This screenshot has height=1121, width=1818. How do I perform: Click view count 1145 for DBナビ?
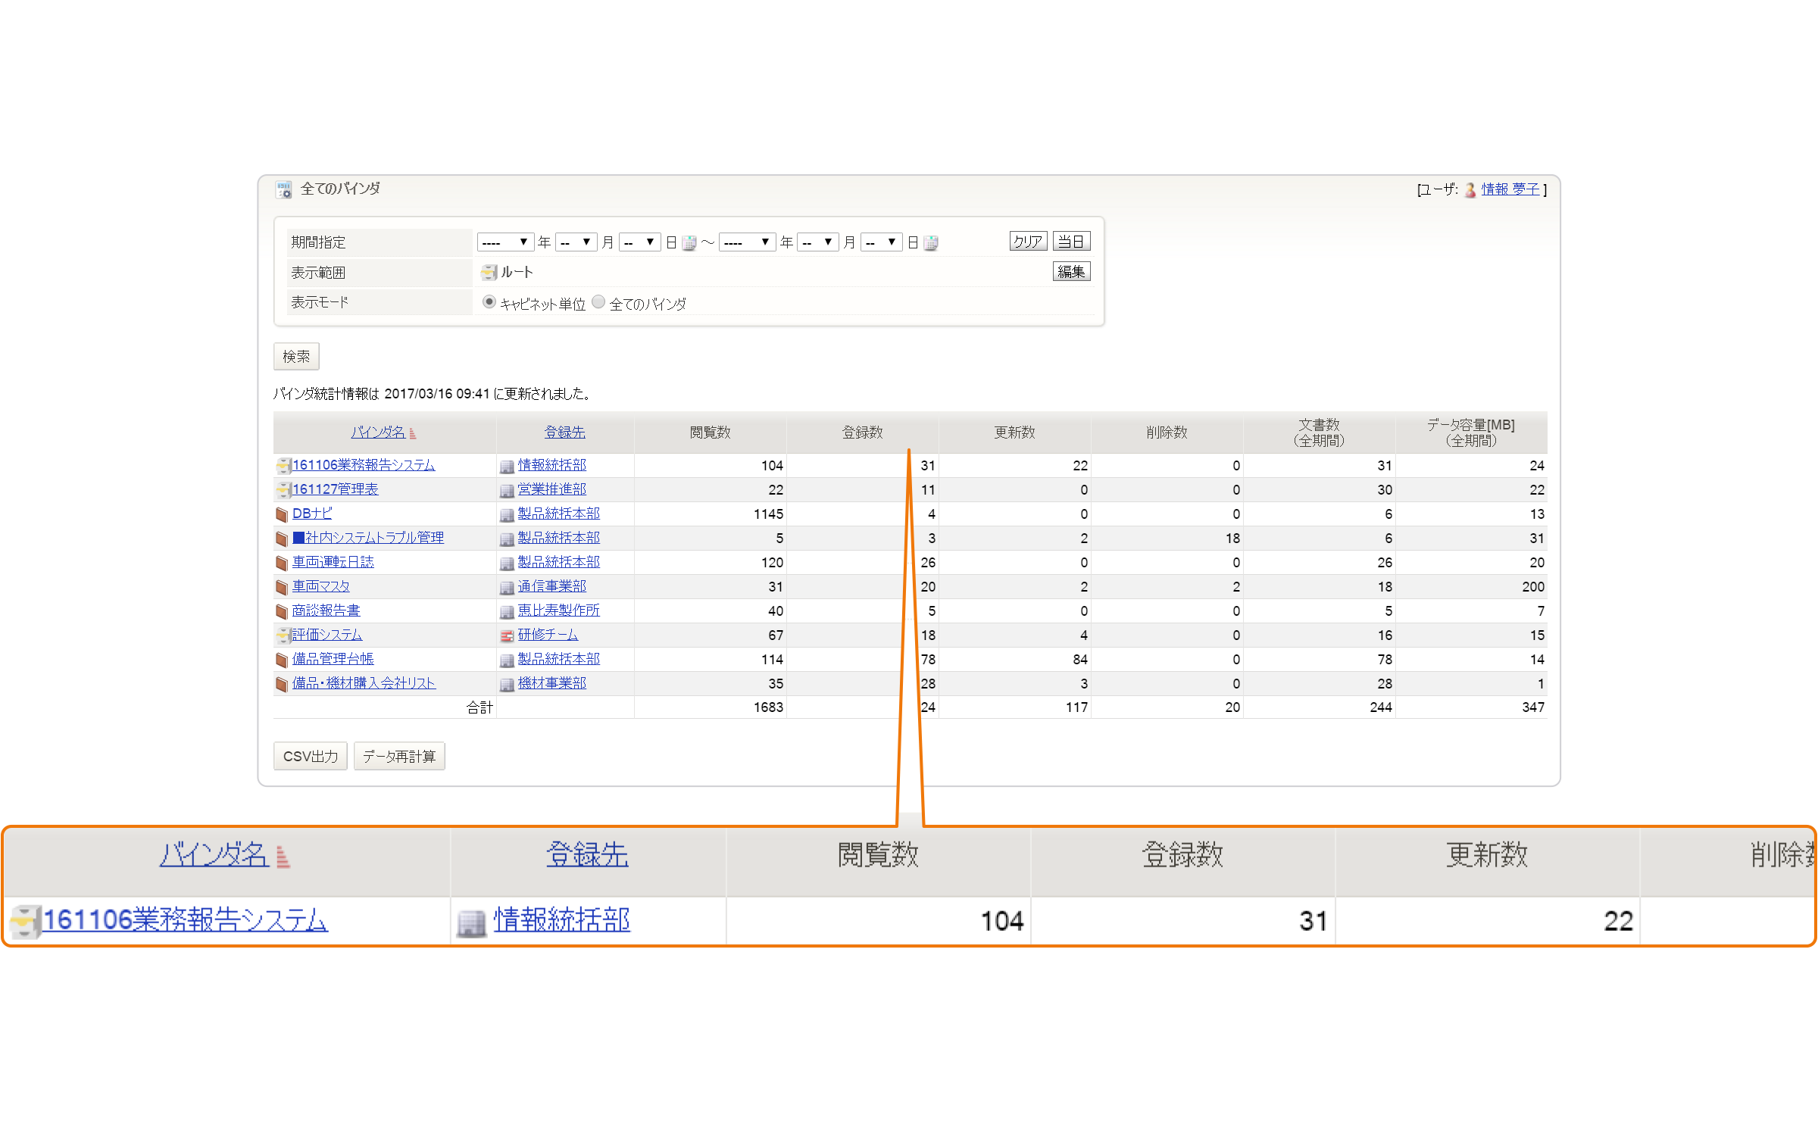point(768,514)
